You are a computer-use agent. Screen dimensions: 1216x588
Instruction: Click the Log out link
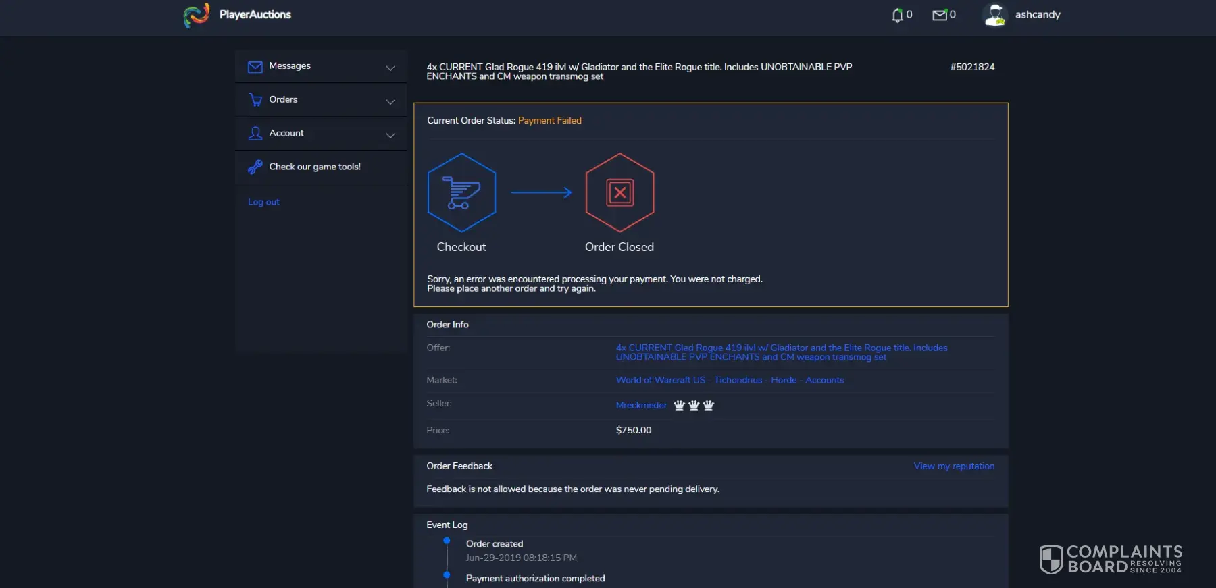(263, 202)
